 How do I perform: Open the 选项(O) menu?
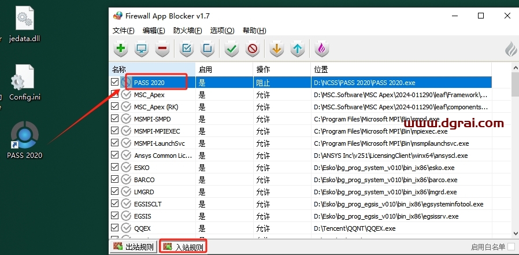pyautogui.click(x=222, y=31)
